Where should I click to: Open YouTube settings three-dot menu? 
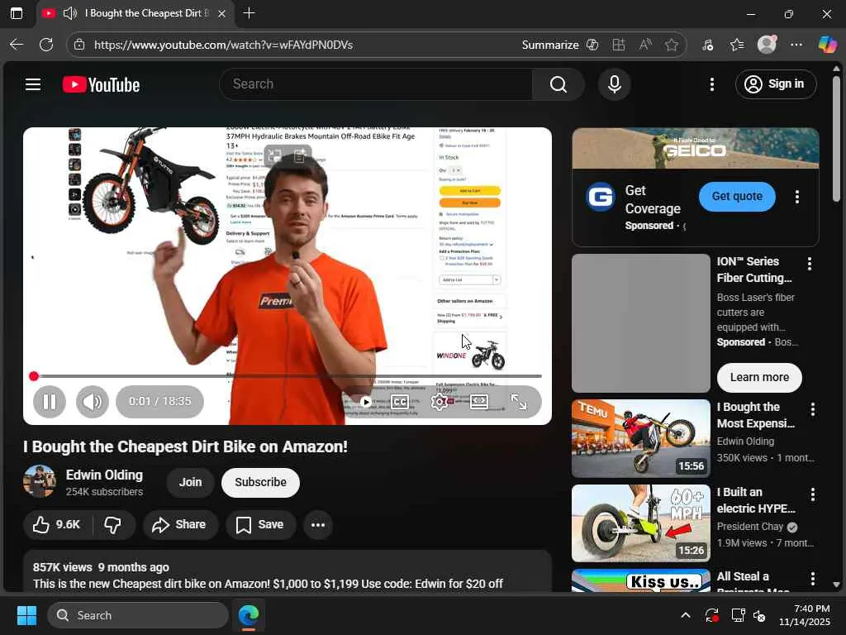coord(711,84)
